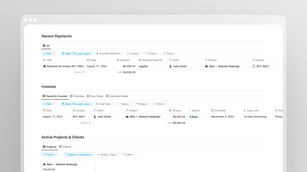Click the sigma icon on Days Left column

[x=245, y=111]
